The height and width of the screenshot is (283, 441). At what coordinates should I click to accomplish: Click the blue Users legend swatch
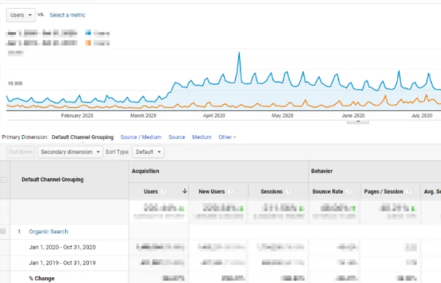click(x=88, y=33)
